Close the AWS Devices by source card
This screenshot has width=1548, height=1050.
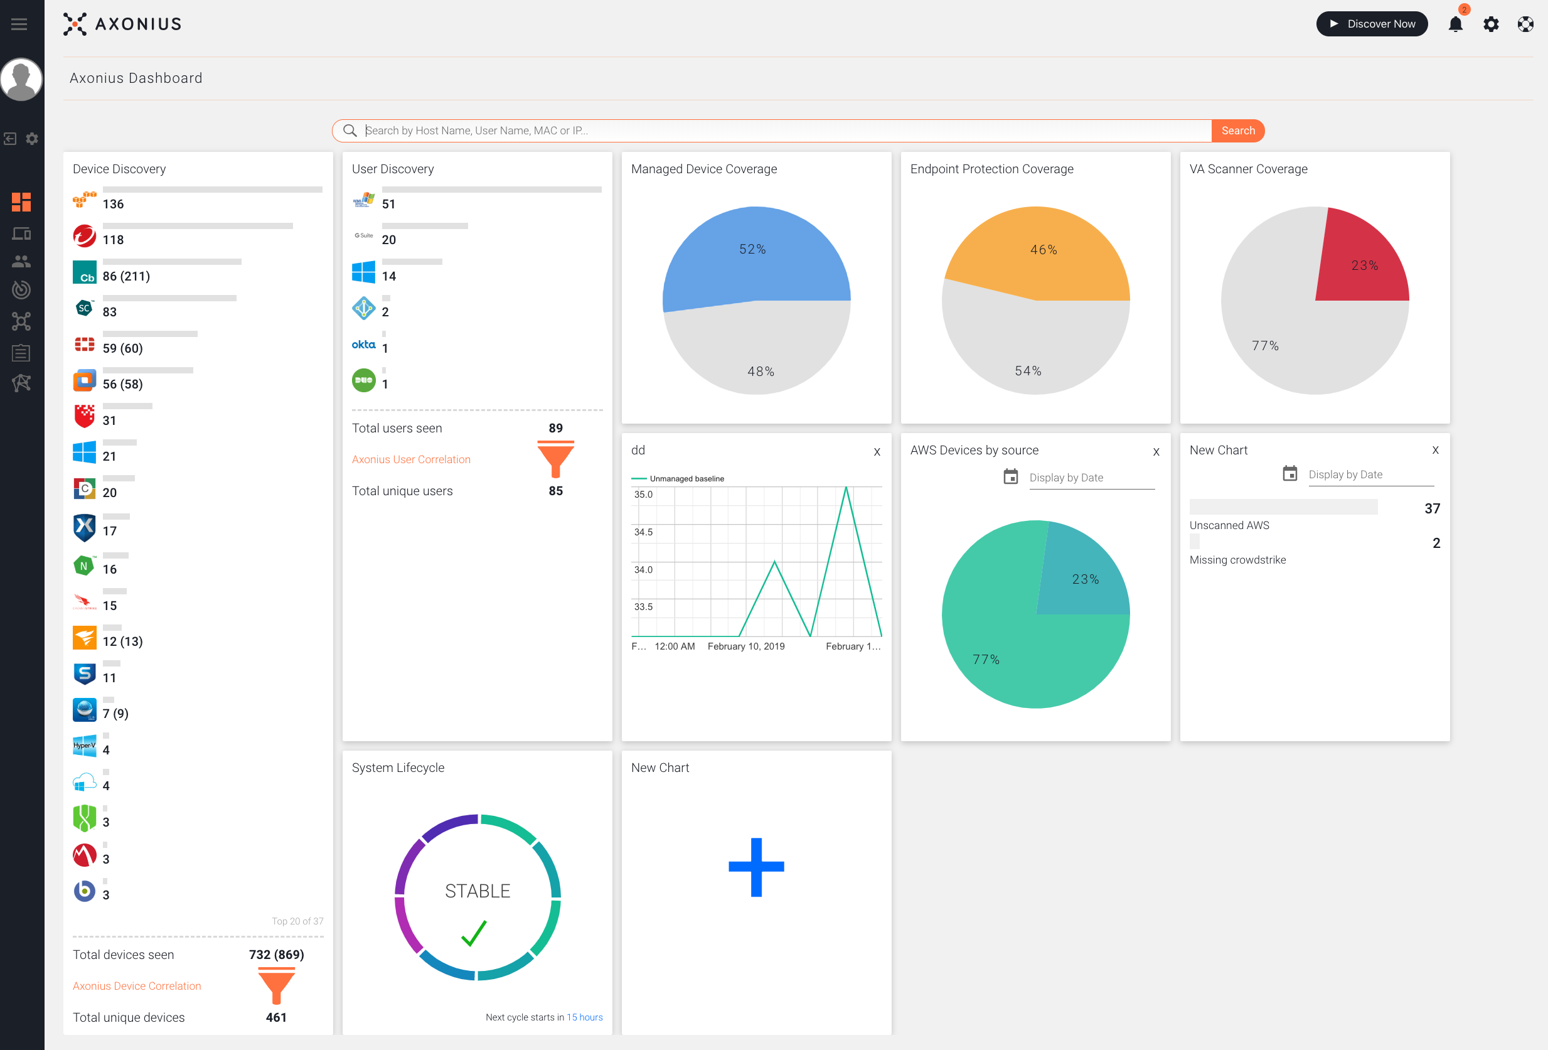coord(1156,452)
